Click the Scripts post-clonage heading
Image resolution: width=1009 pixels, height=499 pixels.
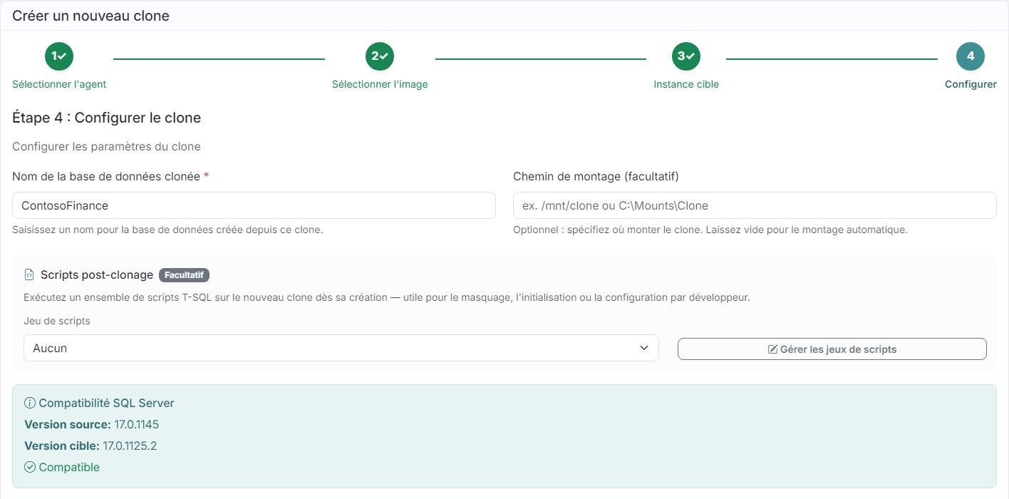pyautogui.click(x=97, y=274)
